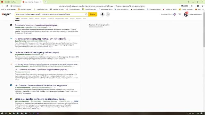The width and height of the screenshot is (205, 115).
Task: Click the Отзывы button in address bar
Action: pos(184,6)
